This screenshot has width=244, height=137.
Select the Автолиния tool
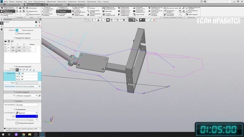pos(31,8)
